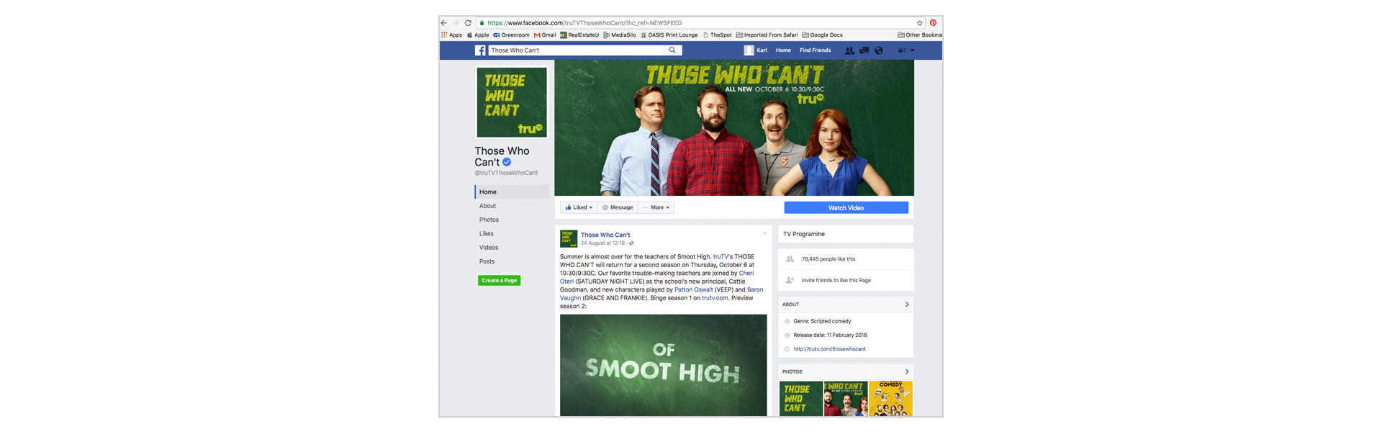Reload the page with refresh icon

468,23
